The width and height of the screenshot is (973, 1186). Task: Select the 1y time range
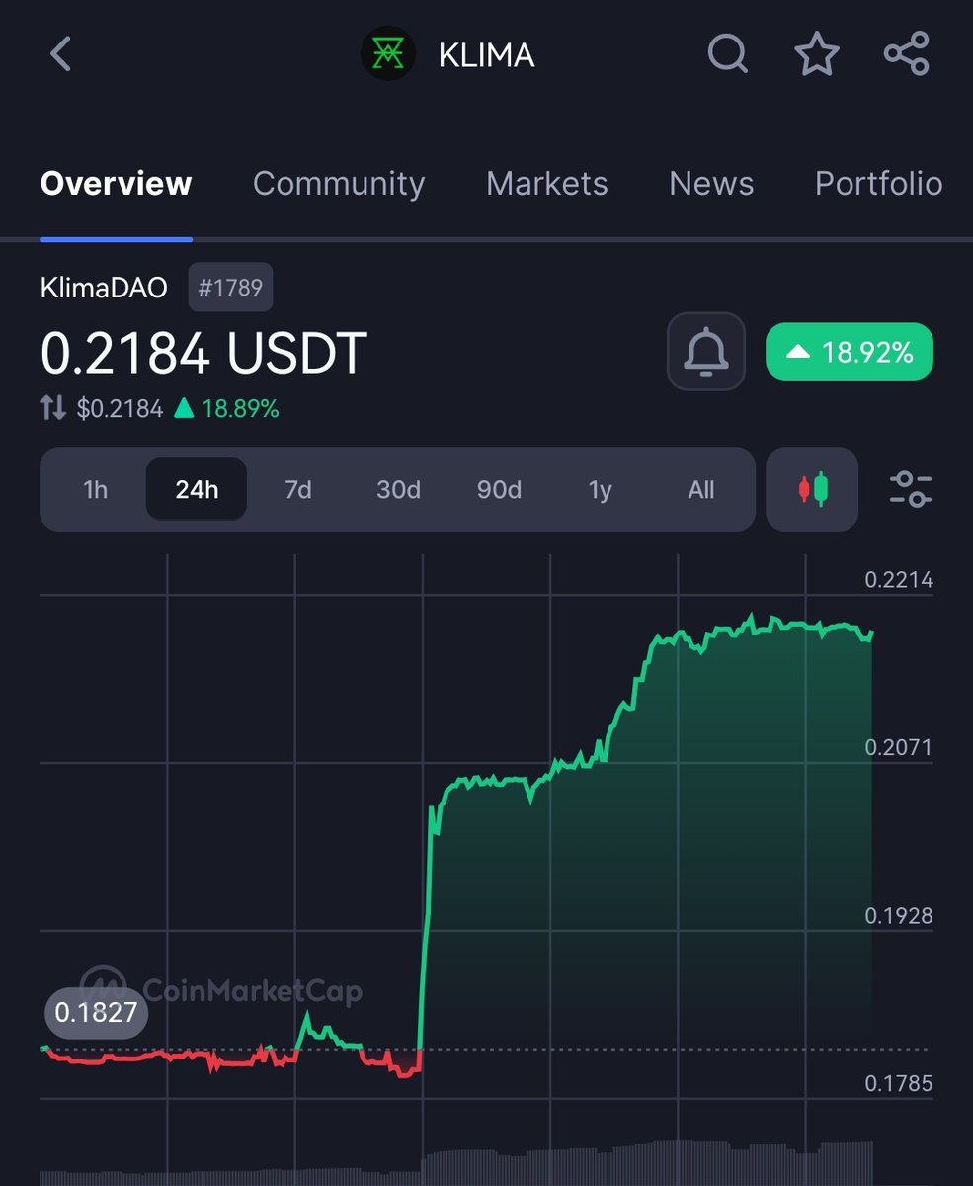point(600,489)
